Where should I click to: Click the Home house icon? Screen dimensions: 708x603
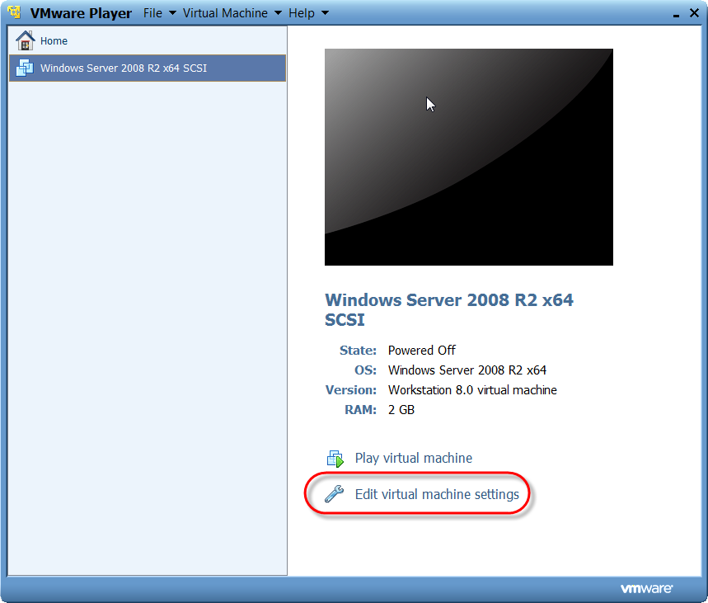pyautogui.click(x=26, y=40)
